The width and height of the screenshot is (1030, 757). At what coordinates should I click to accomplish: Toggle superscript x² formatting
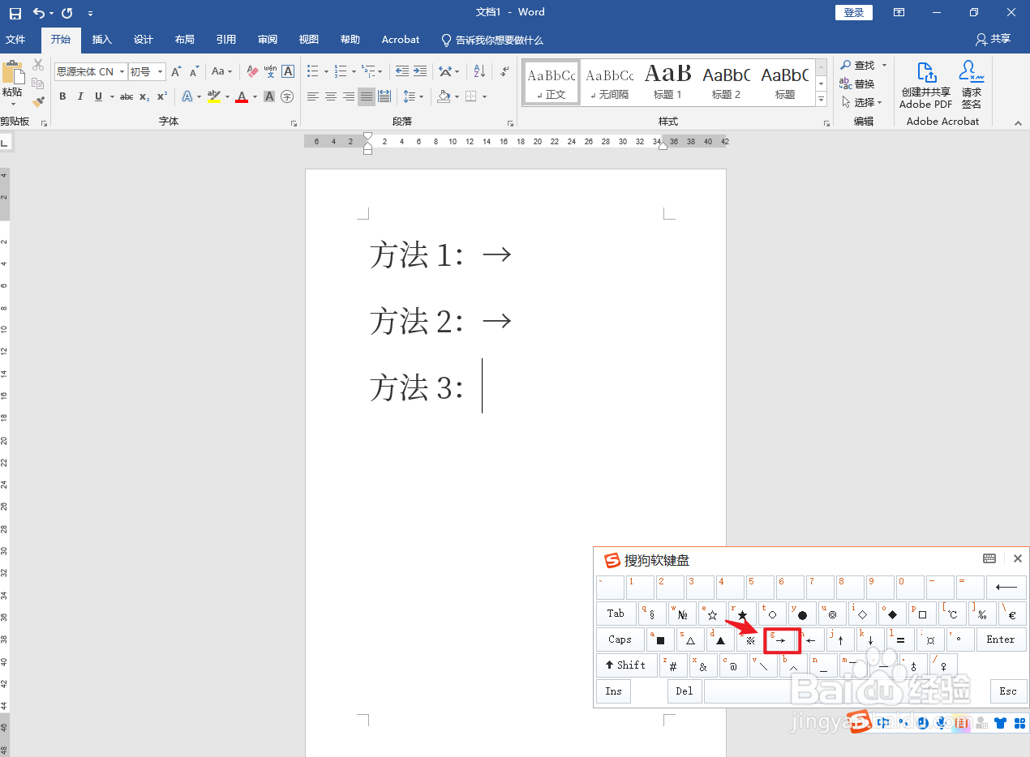162,96
